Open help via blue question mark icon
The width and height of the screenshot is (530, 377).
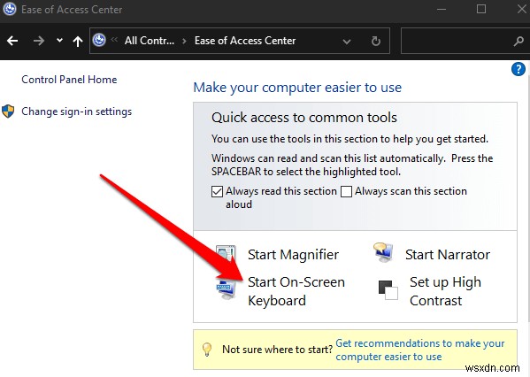point(518,69)
